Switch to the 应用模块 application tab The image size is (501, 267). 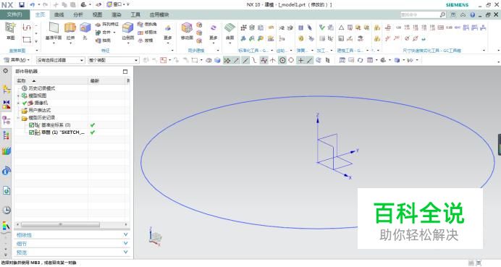[x=159, y=14]
